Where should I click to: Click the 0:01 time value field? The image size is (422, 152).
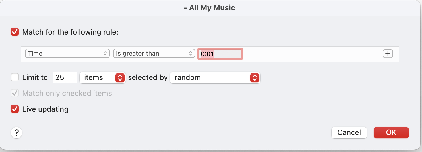click(x=220, y=54)
